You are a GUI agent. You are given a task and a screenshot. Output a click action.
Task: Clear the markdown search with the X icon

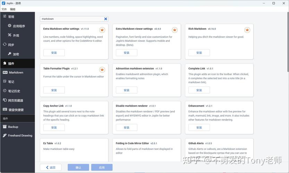click(105, 19)
